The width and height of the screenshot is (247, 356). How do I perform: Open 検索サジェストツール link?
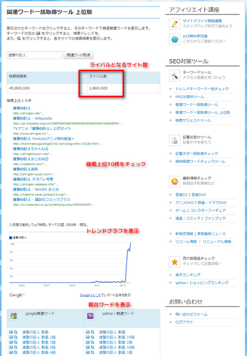click(x=193, y=120)
